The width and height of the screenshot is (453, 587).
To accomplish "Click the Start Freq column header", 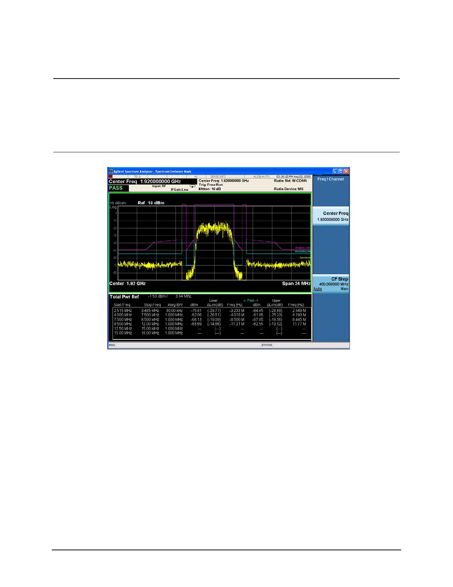I will [x=122, y=305].
